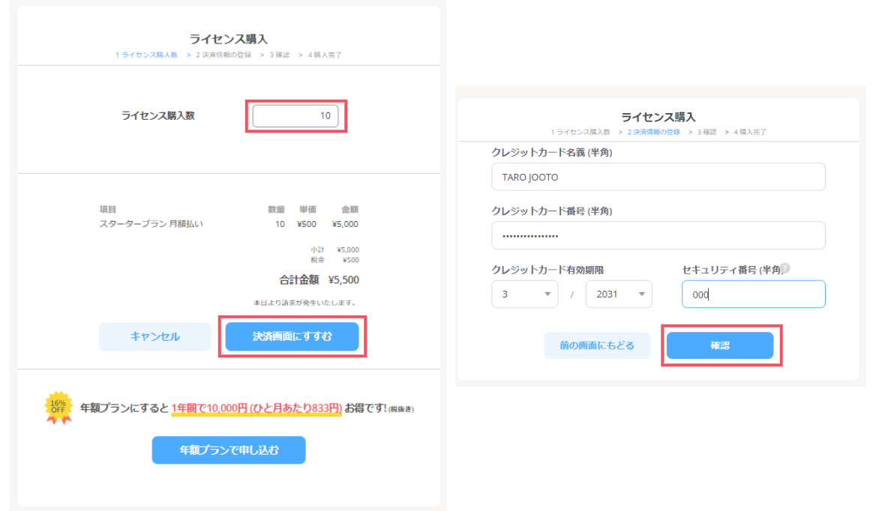Select step 1 ライセンス購入数 in payment panel breadcrumb
The image size is (873, 511).
click(x=580, y=133)
